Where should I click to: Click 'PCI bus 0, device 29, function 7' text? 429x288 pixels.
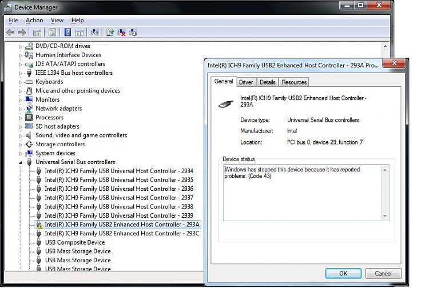click(x=325, y=142)
